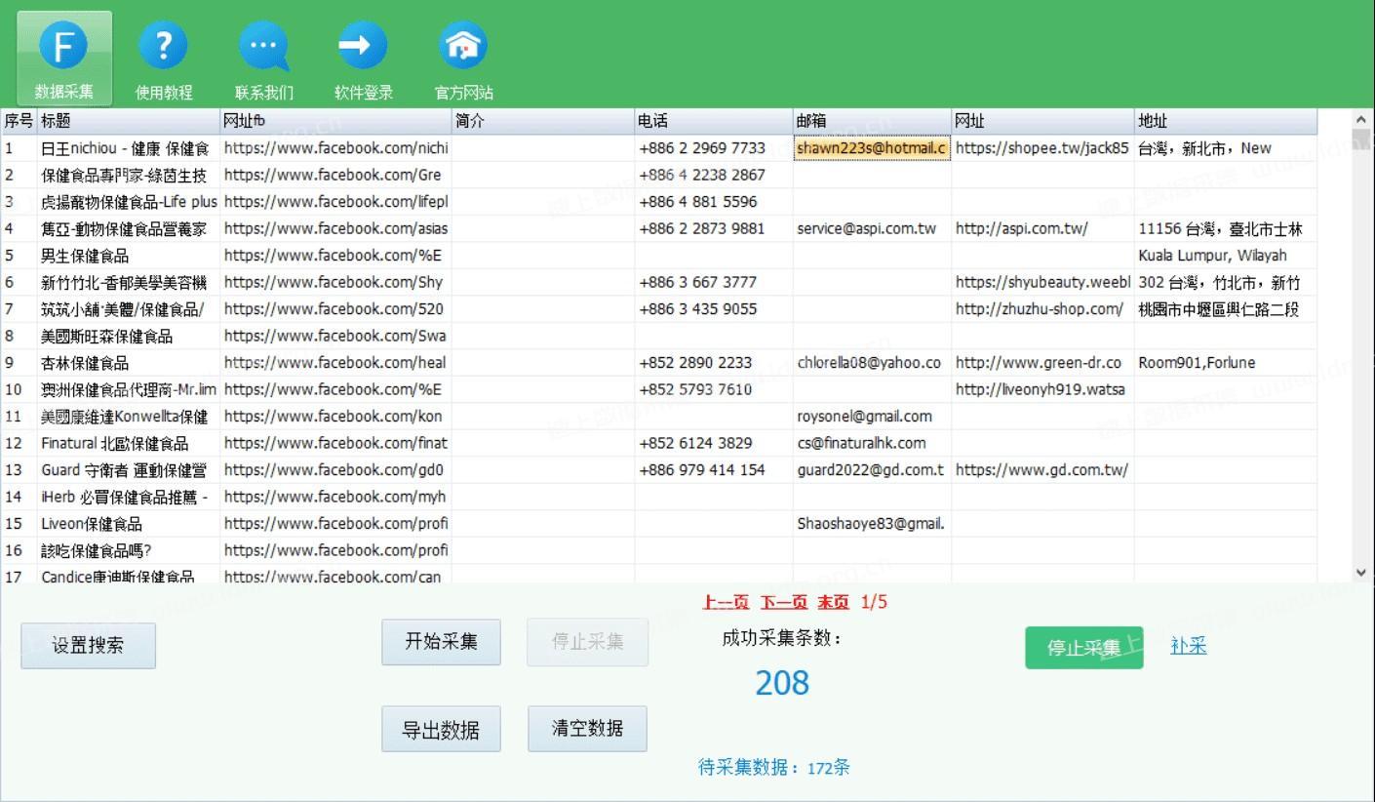Select email chlorella08@yahoo.co
The height and width of the screenshot is (802, 1375).
pos(873,363)
